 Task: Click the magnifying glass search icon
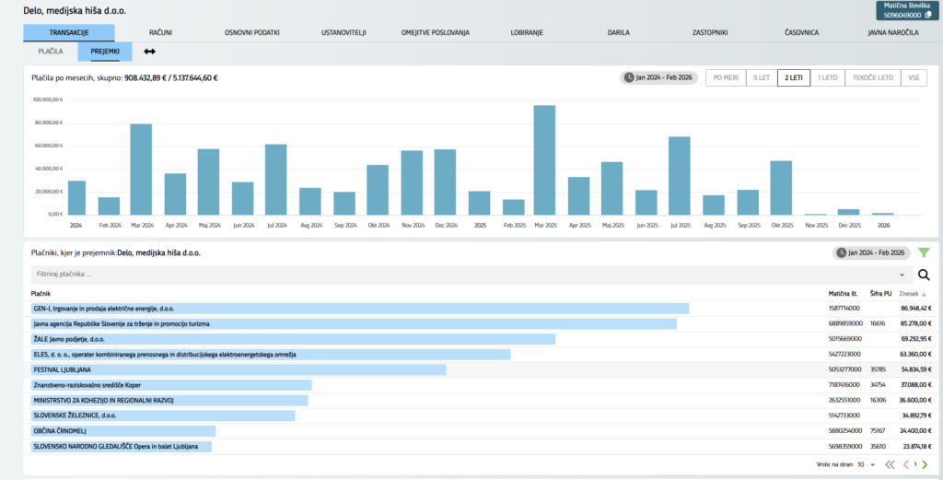pyautogui.click(x=924, y=275)
